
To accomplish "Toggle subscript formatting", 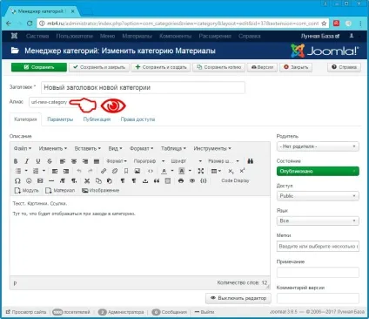I will [231, 171].
